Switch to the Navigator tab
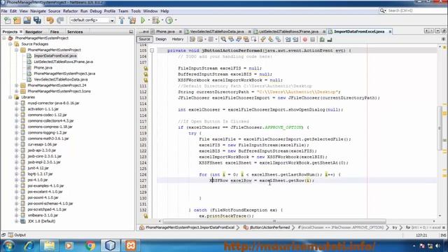The height and width of the screenshot is (252, 448). coord(34,32)
